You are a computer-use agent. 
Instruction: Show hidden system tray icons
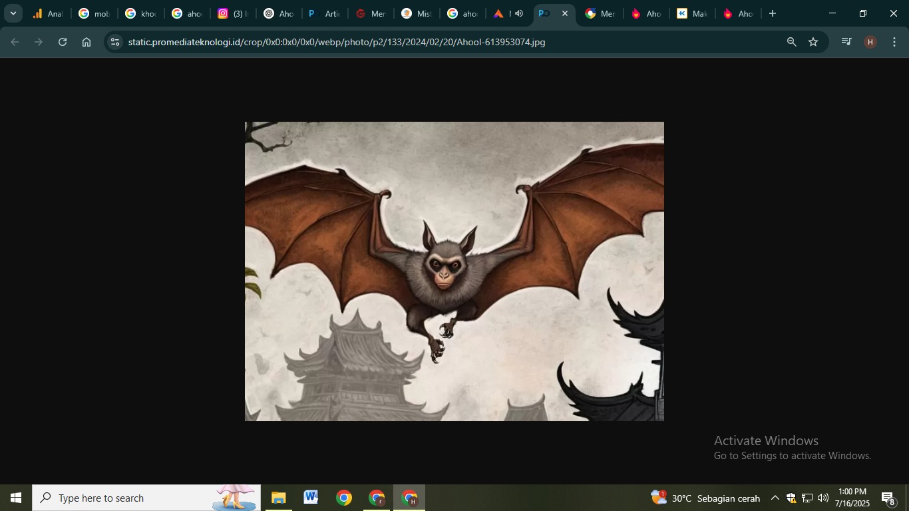(775, 498)
